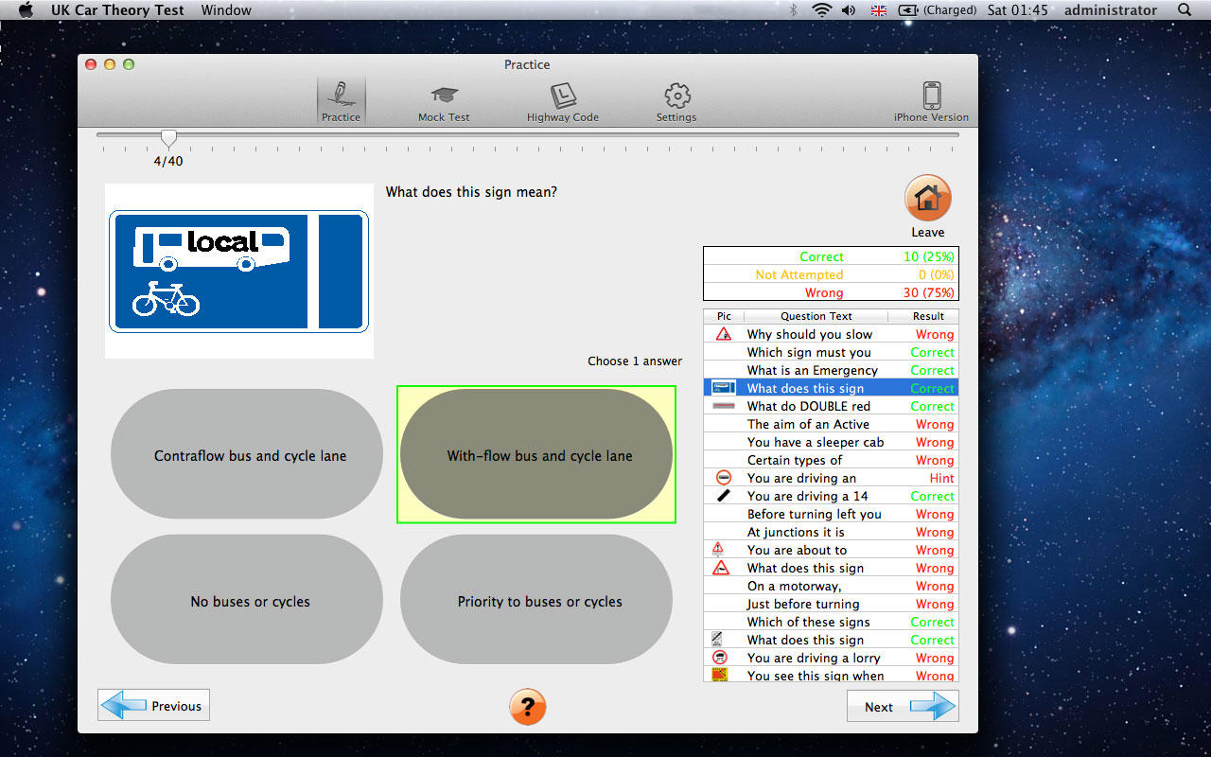The image size is (1211, 757).
Task: Go to the Next question
Action: [902, 706]
